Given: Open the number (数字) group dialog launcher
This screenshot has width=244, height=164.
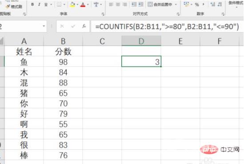Looking at the screenshot, I should click(223, 14).
